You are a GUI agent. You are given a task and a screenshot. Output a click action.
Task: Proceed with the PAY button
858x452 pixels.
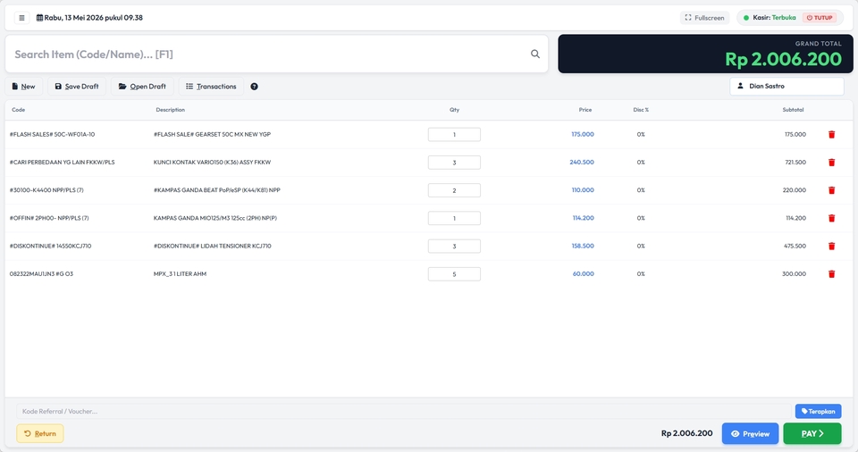click(812, 433)
